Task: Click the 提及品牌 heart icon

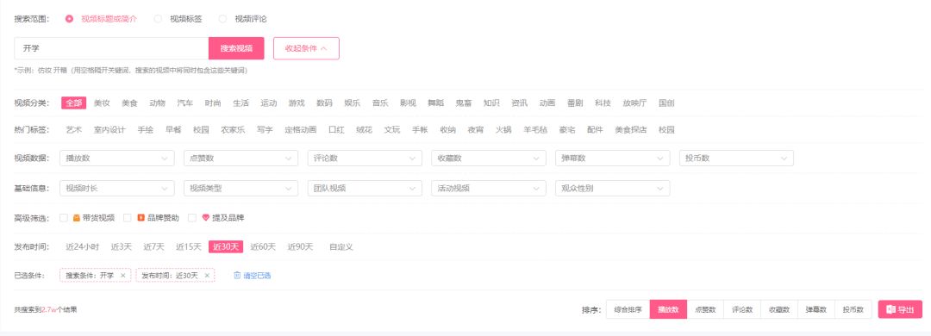Action: pos(206,218)
